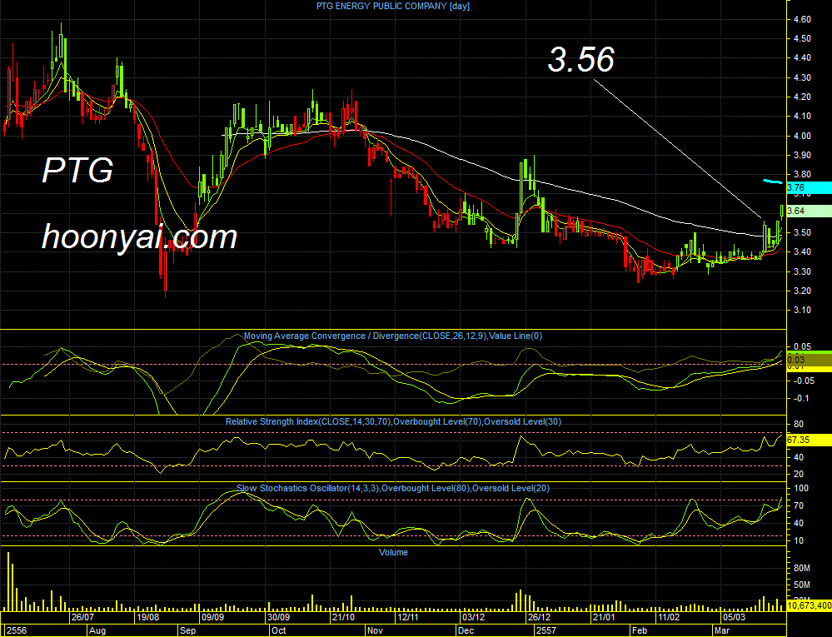Viewport: 832px width, 637px height.
Task: Click the 50M volume axis label
Action: (x=802, y=585)
